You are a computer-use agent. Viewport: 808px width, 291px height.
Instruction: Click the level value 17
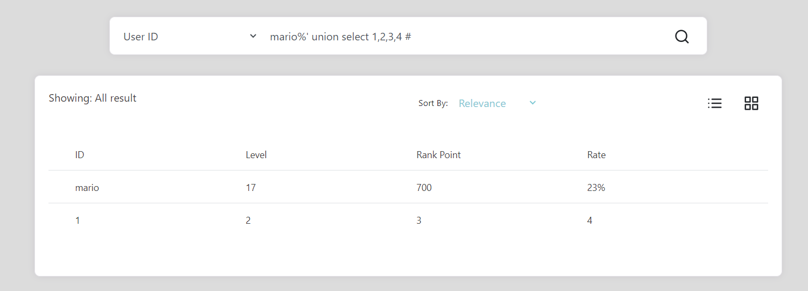[x=250, y=188]
